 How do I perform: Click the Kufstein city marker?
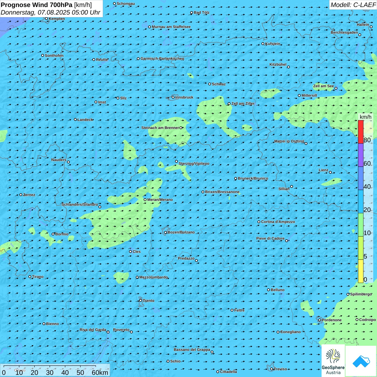tap(263, 44)
